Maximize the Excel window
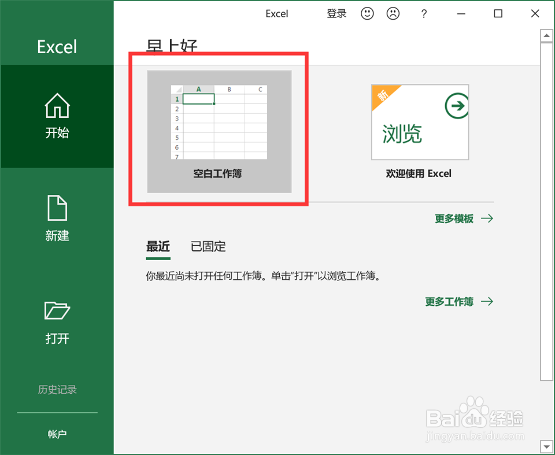555x455 pixels. (498, 14)
